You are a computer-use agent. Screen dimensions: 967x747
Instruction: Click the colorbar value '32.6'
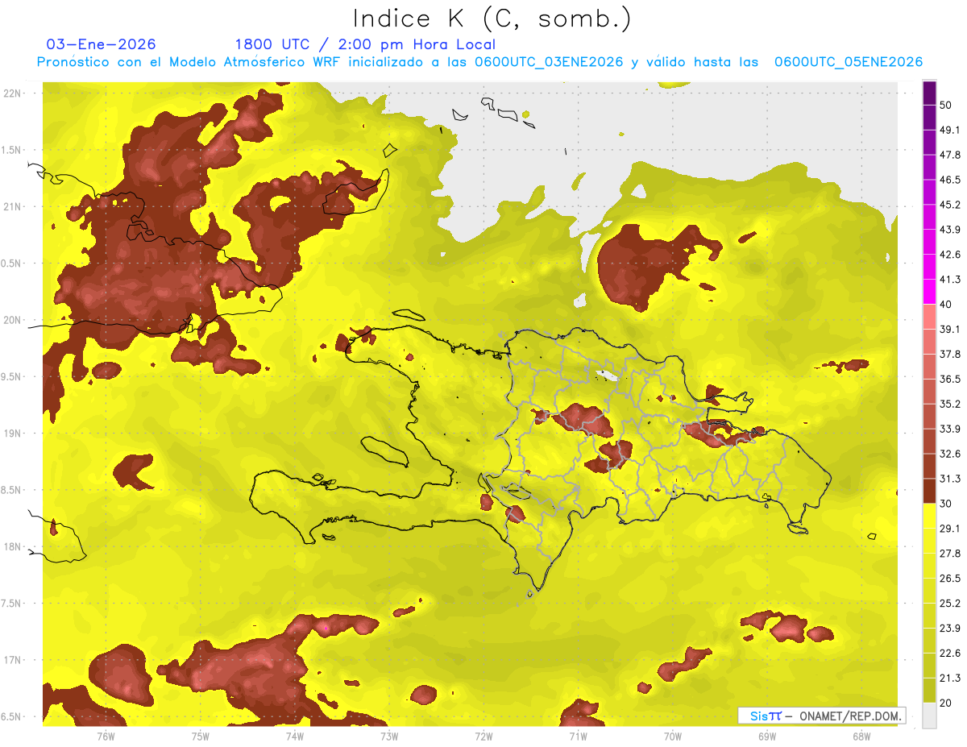click(950, 454)
